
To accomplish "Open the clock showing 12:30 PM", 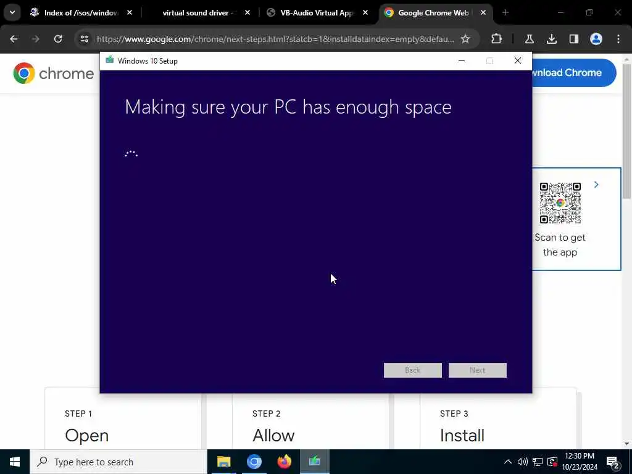I will pyautogui.click(x=580, y=462).
